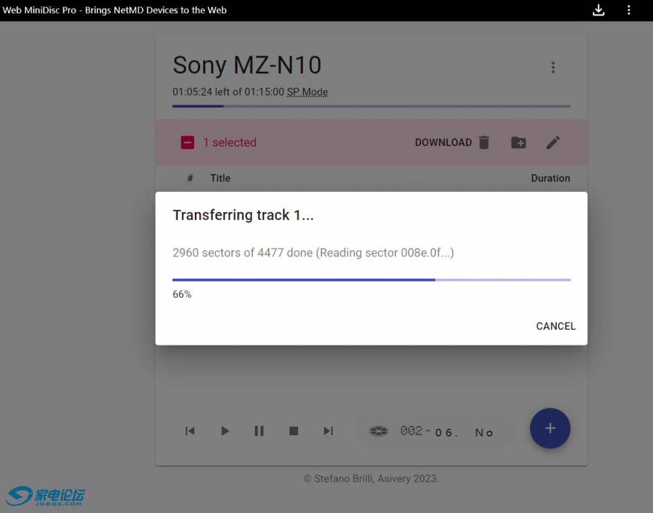Rename selected track with pencil icon

tap(553, 143)
